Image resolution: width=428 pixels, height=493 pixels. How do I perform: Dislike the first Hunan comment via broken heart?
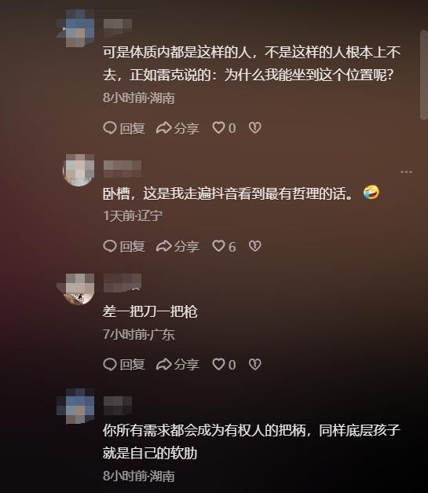pos(254,127)
